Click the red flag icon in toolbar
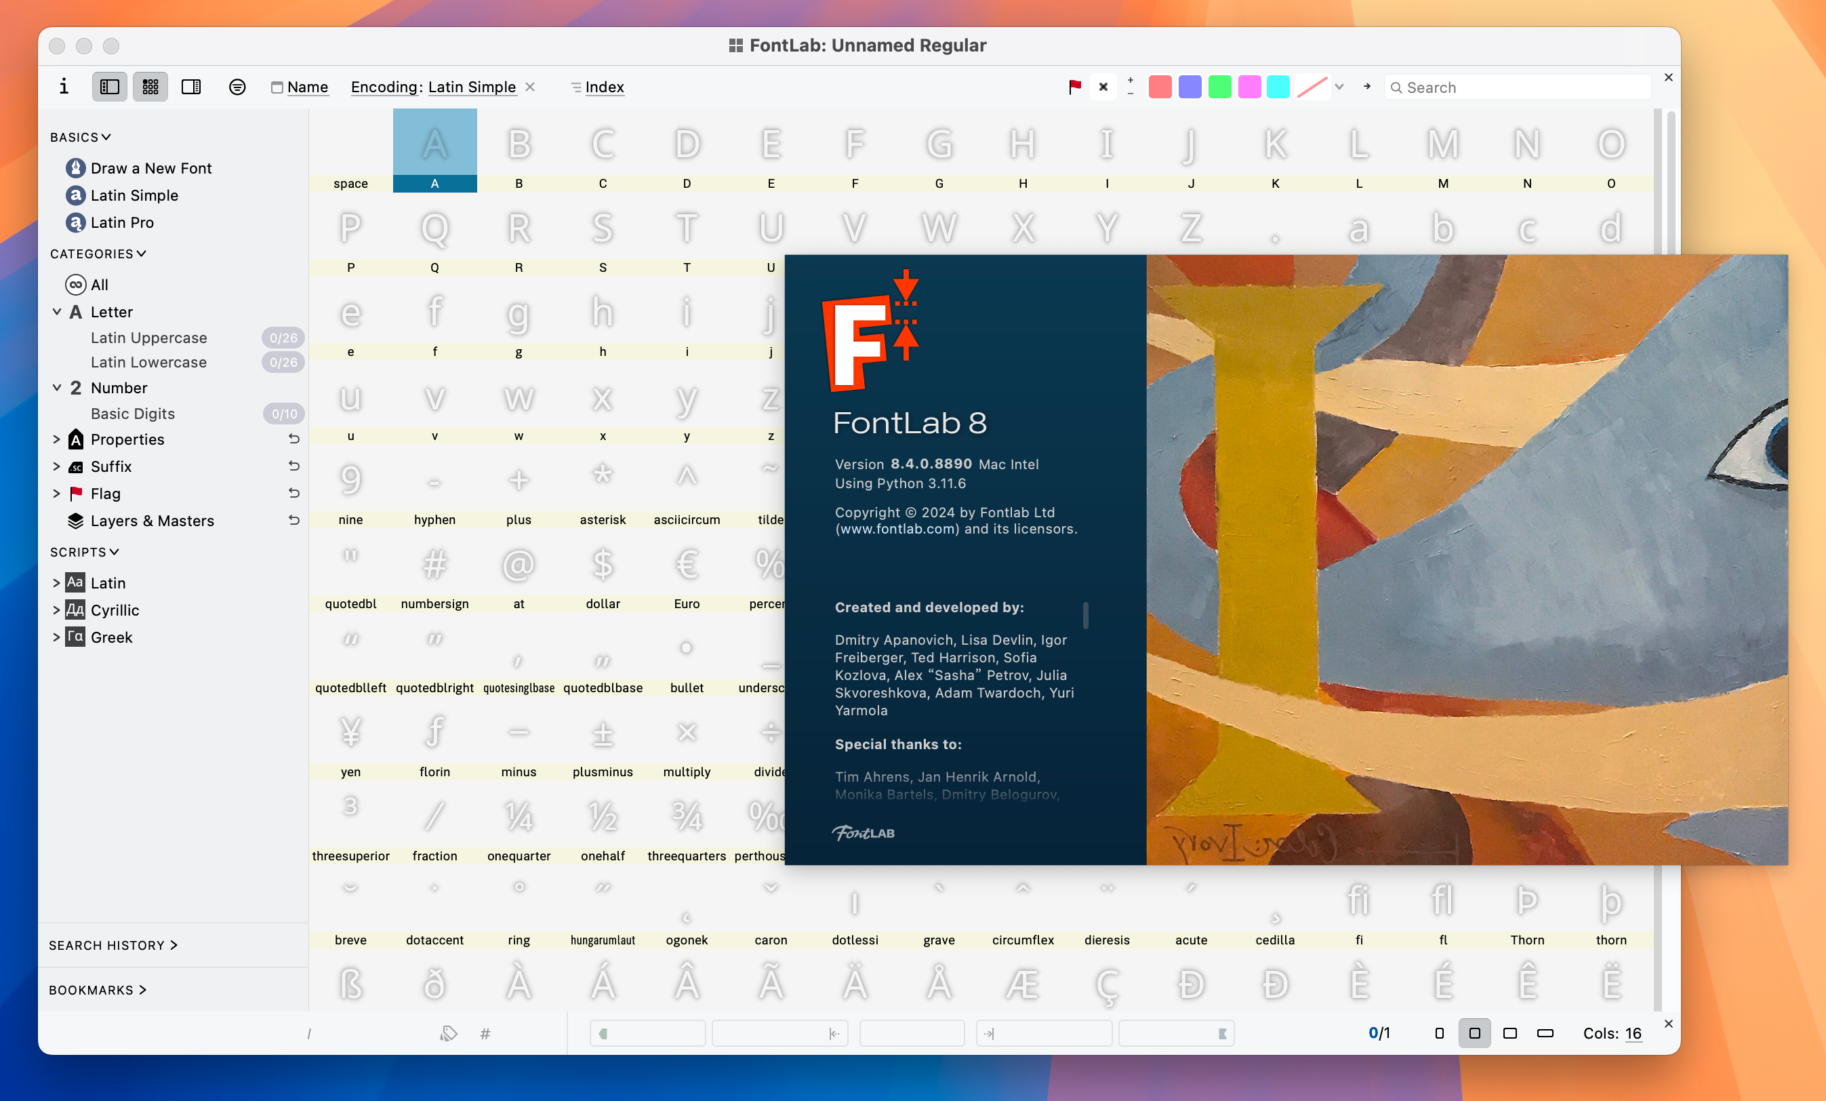The image size is (1826, 1101). tap(1074, 87)
